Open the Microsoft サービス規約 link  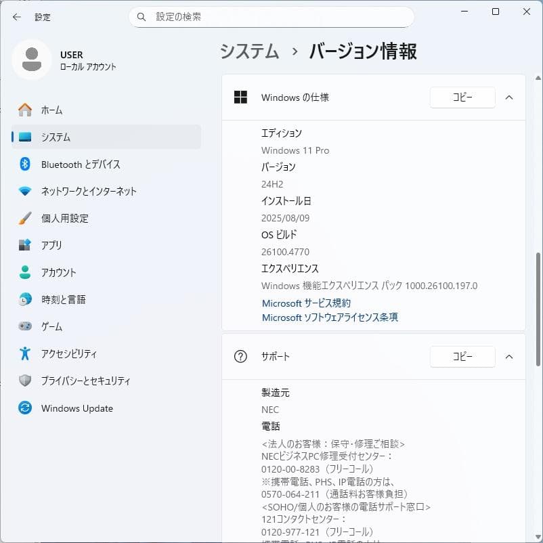pos(306,303)
